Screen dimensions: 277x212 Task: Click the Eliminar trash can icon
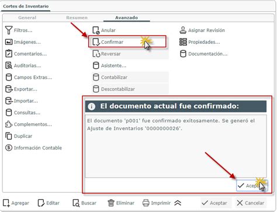[x=111, y=203]
